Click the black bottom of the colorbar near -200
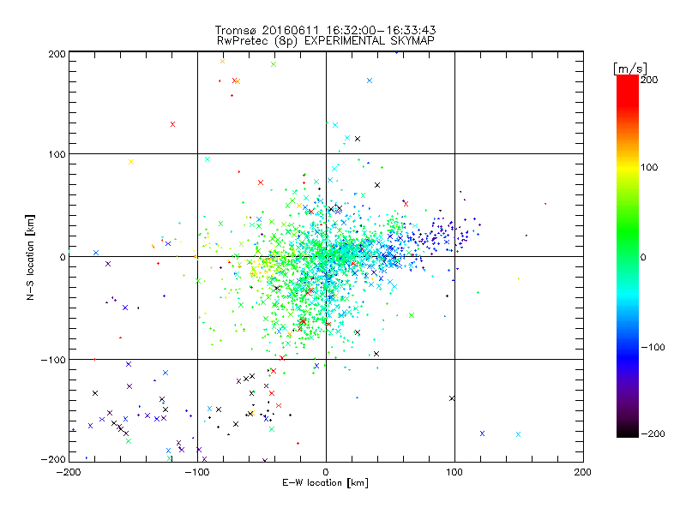Viewport: 686px width, 514px height. [628, 433]
